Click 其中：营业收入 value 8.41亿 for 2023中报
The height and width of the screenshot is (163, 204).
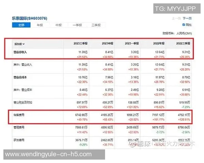[x=109, y=65]
